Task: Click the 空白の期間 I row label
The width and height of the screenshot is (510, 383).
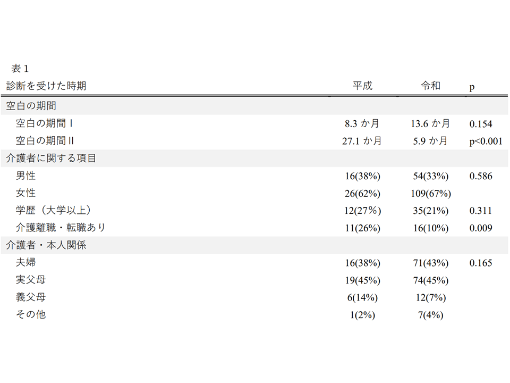Action: tap(44, 123)
